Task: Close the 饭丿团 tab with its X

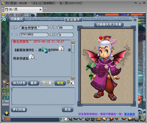Action: click(x=40, y=10)
